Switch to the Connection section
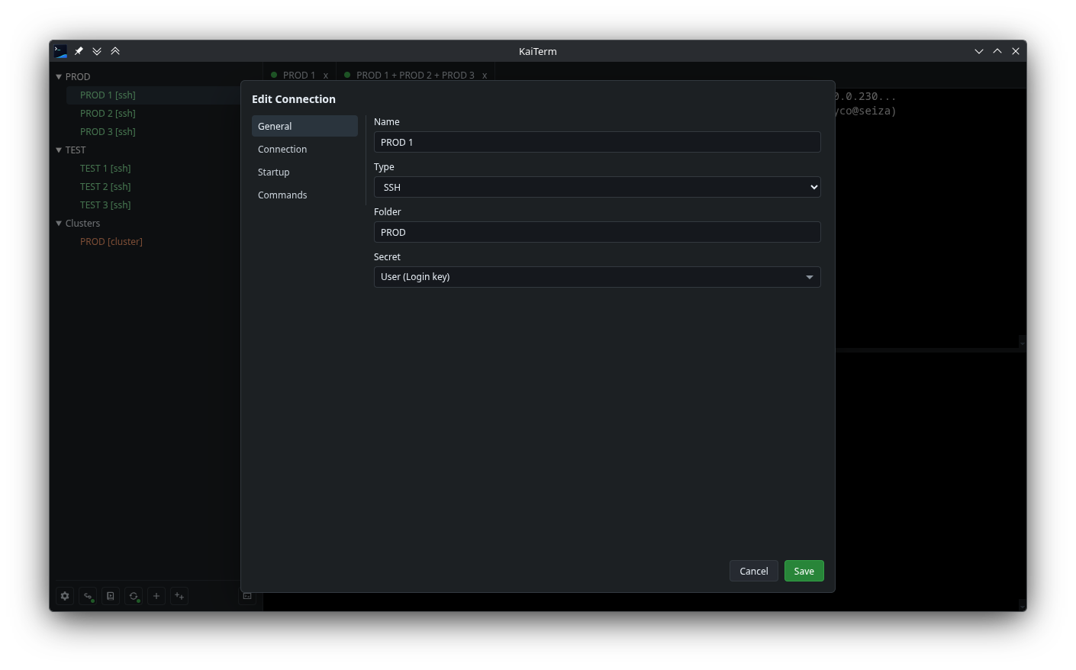 click(x=304, y=149)
